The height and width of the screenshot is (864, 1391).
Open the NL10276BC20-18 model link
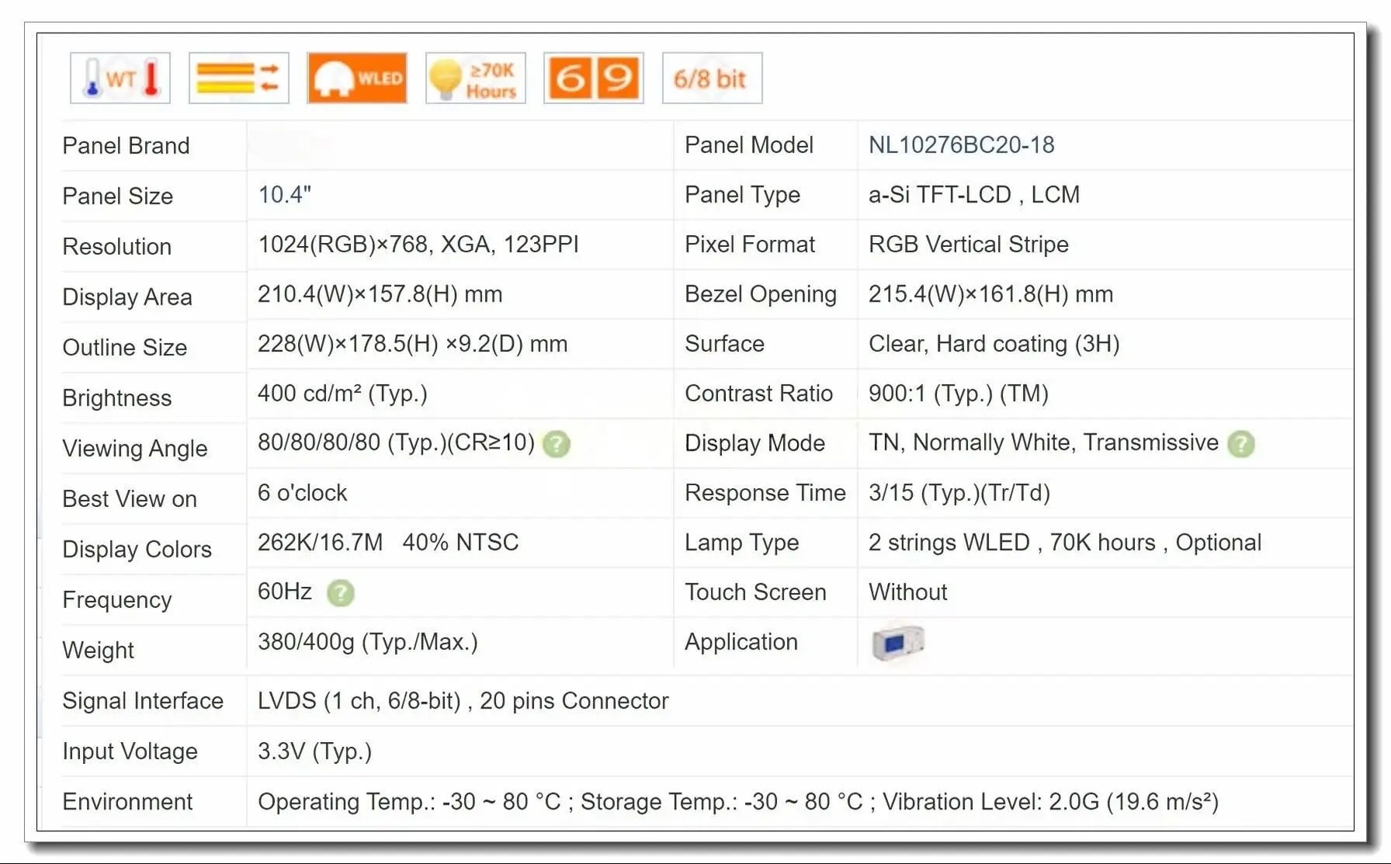pos(962,144)
